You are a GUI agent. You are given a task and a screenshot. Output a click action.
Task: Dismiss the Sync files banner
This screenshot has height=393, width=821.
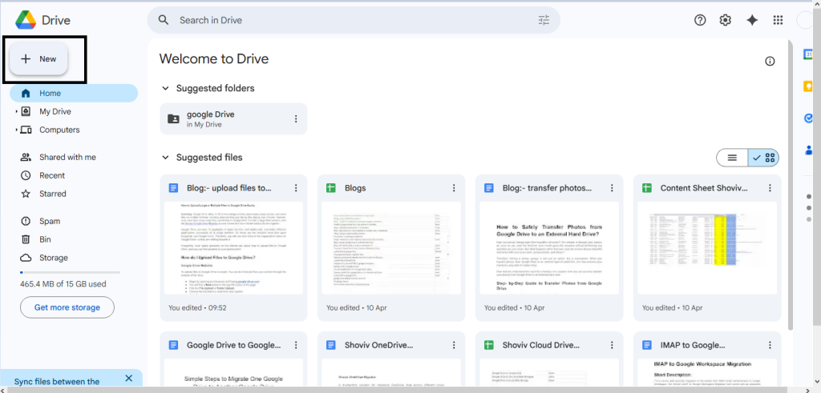point(129,378)
